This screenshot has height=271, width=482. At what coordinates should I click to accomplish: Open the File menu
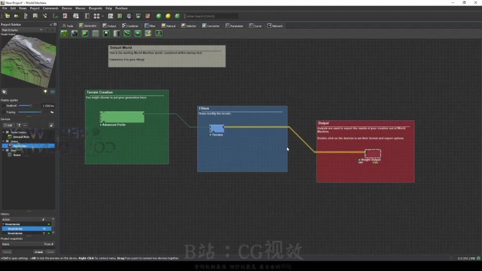5,9
